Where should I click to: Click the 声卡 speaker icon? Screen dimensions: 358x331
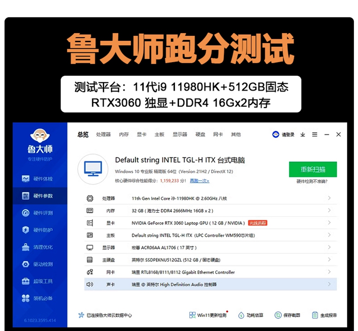(x=90, y=284)
